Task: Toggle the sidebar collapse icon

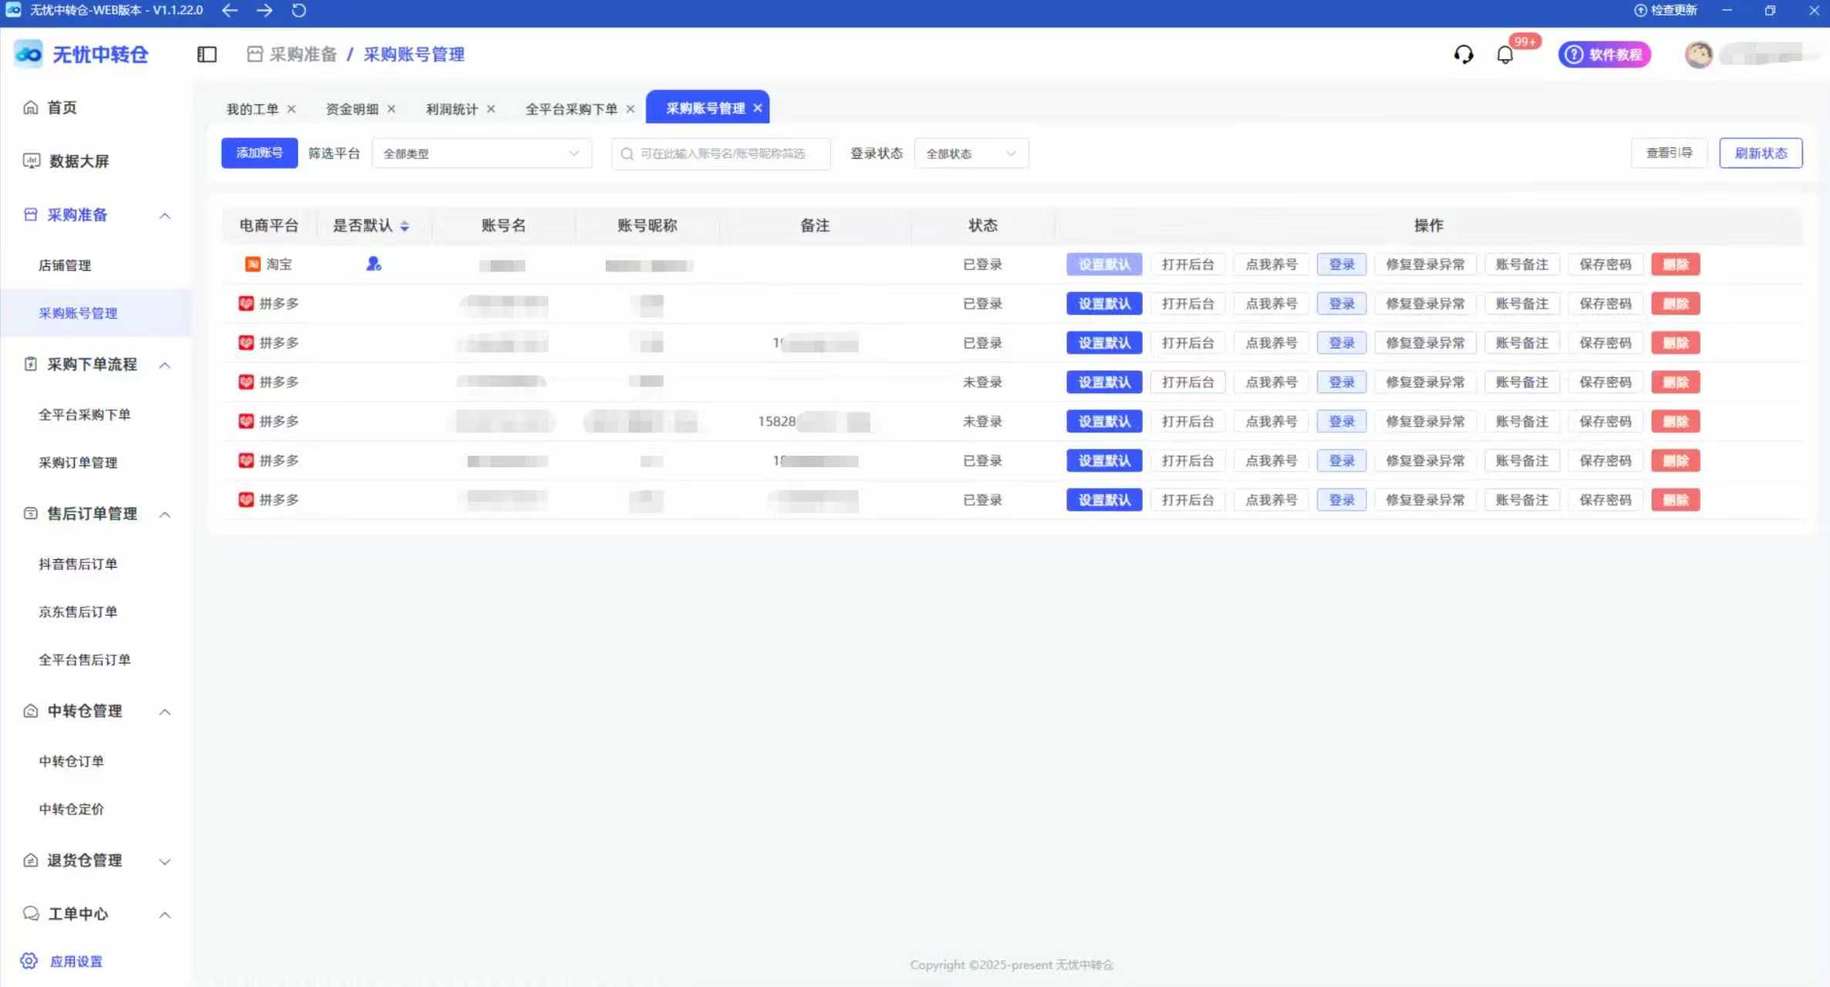Action: [207, 54]
